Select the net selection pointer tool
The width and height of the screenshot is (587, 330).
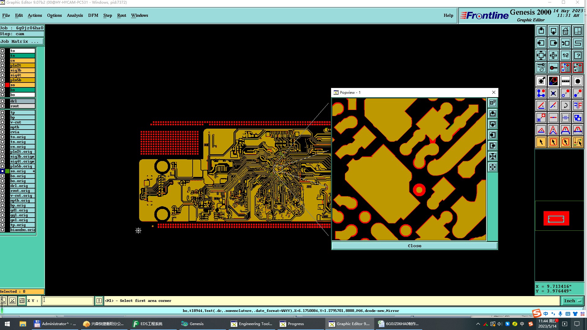coord(578,142)
